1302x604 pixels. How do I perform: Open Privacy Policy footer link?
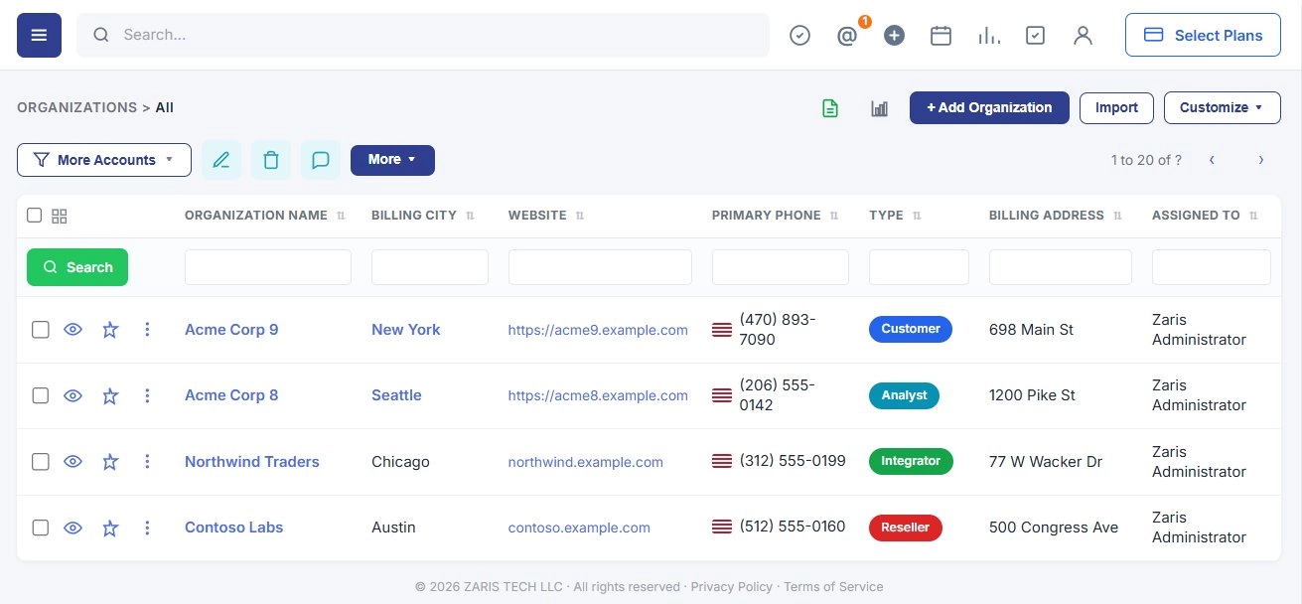(x=733, y=587)
